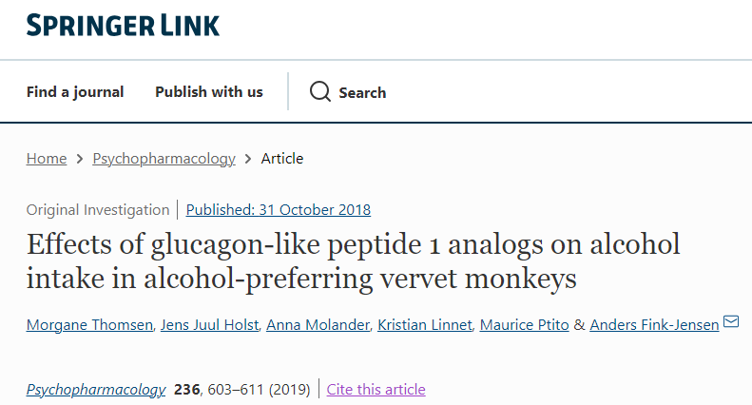Click the magnifying glass search icon

click(x=320, y=91)
